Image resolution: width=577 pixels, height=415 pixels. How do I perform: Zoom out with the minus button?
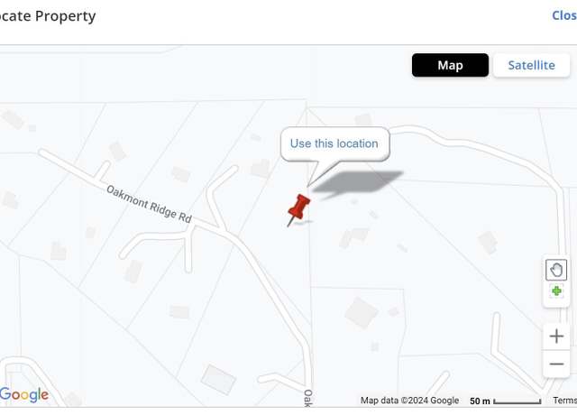point(556,364)
